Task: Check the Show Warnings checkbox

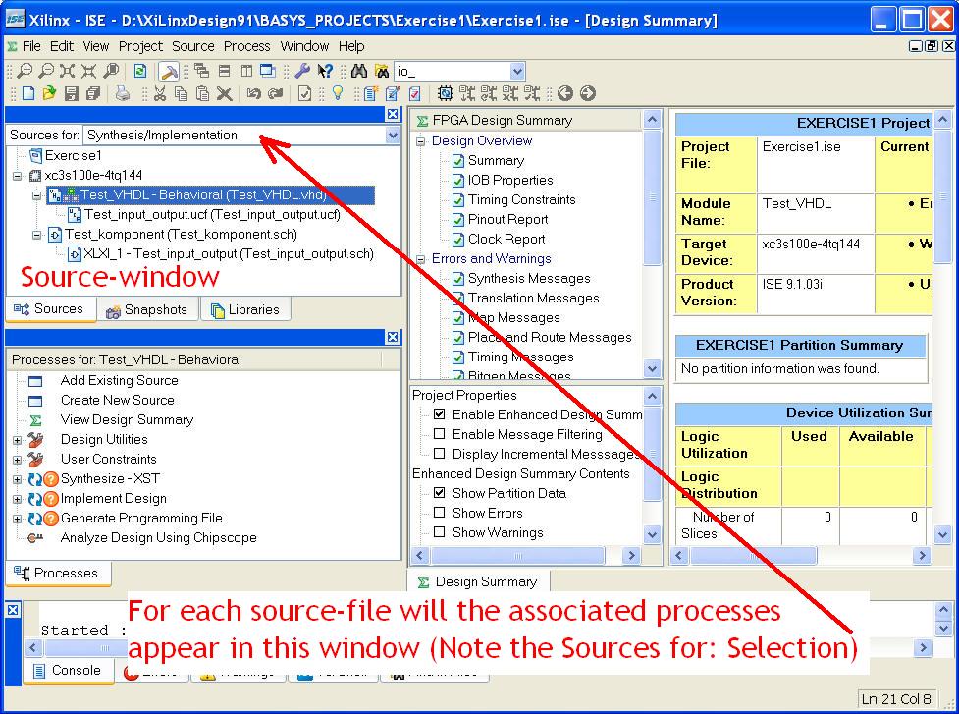Action: click(439, 531)
